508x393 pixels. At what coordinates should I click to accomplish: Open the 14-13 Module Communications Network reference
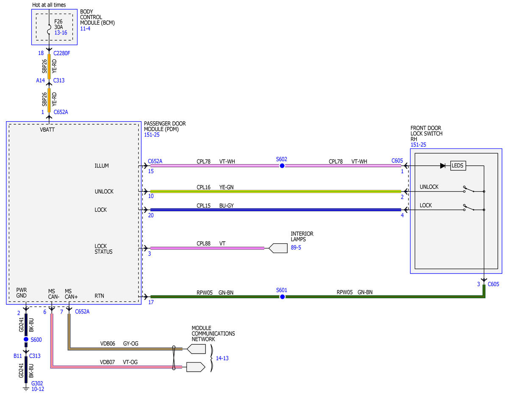pos(222,358)
